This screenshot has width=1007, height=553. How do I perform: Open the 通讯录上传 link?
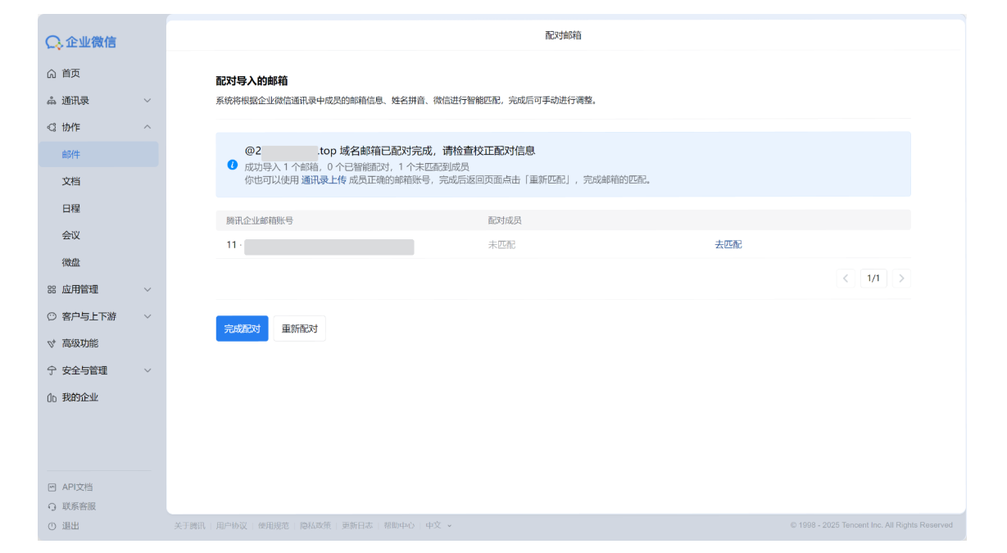[x=323, y=179]
